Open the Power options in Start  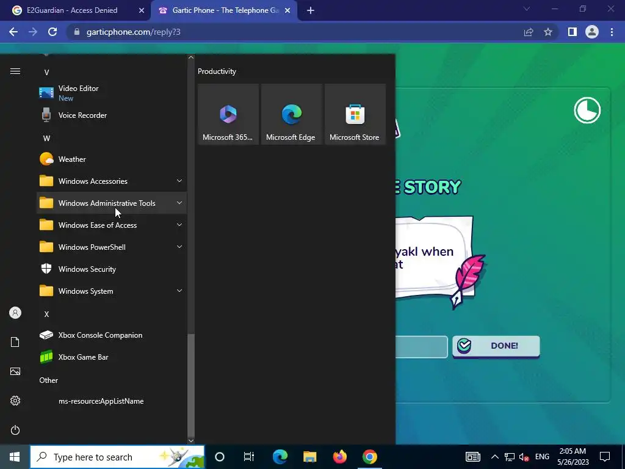[15, 430]
